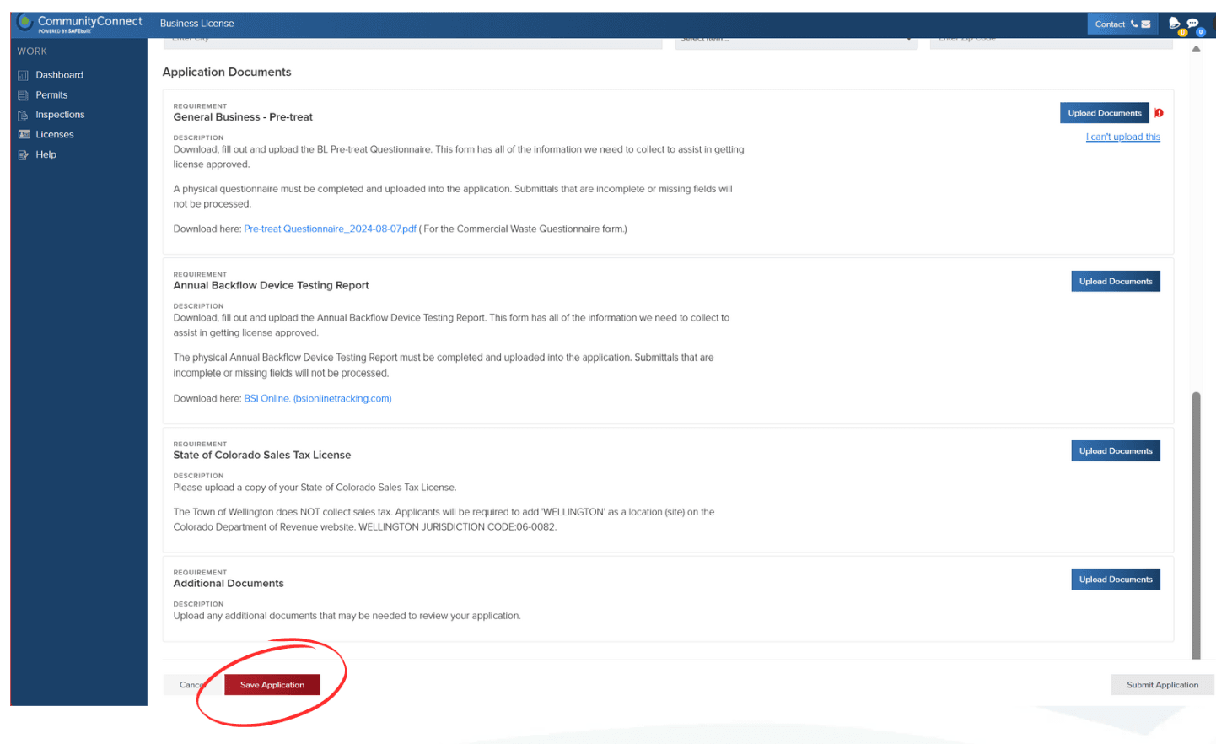The width and height of the screenshot is (1216, 744).
Task: Open the Pre-treat Questionnaire_2024-08-07.pdf link
Action: [329, 228]
